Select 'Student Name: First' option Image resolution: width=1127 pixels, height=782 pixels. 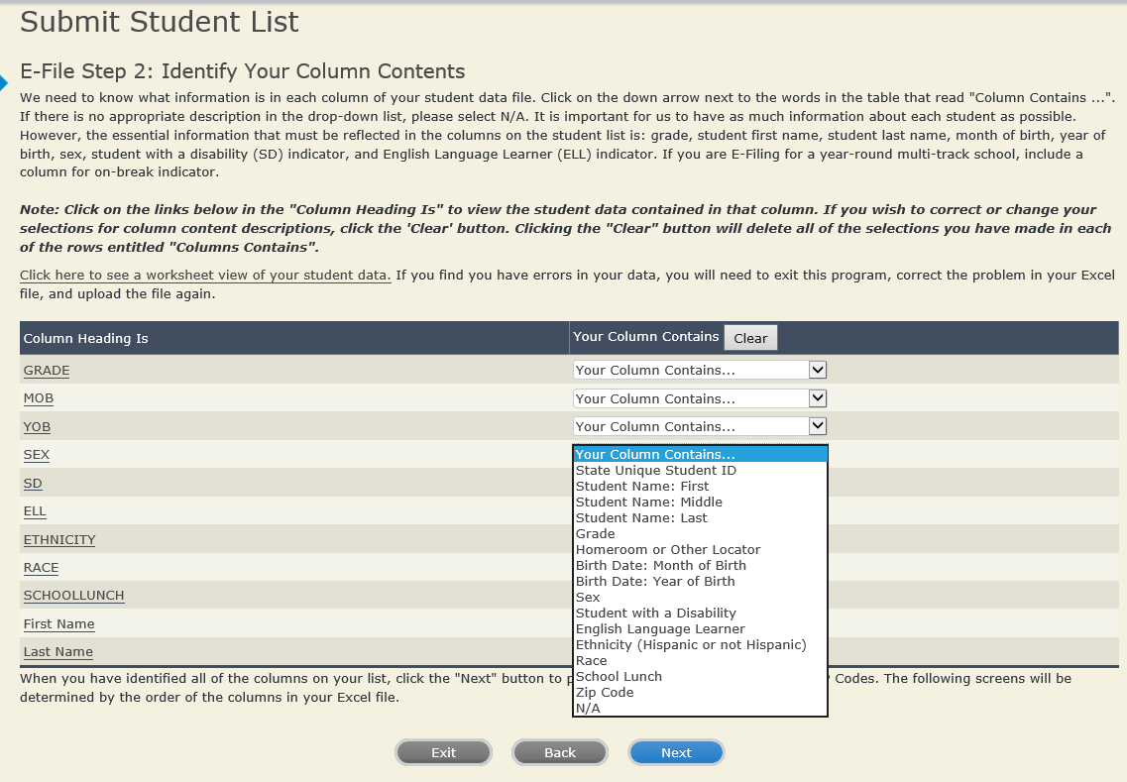[x=642, y=487]
